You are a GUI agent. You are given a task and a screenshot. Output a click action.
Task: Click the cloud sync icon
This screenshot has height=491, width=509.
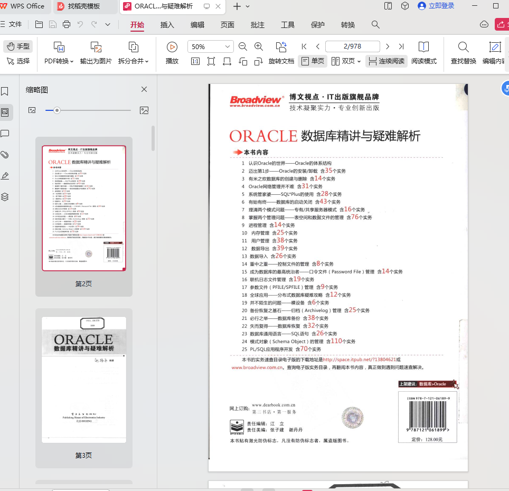pyautogui.click(x=484, y=24)
